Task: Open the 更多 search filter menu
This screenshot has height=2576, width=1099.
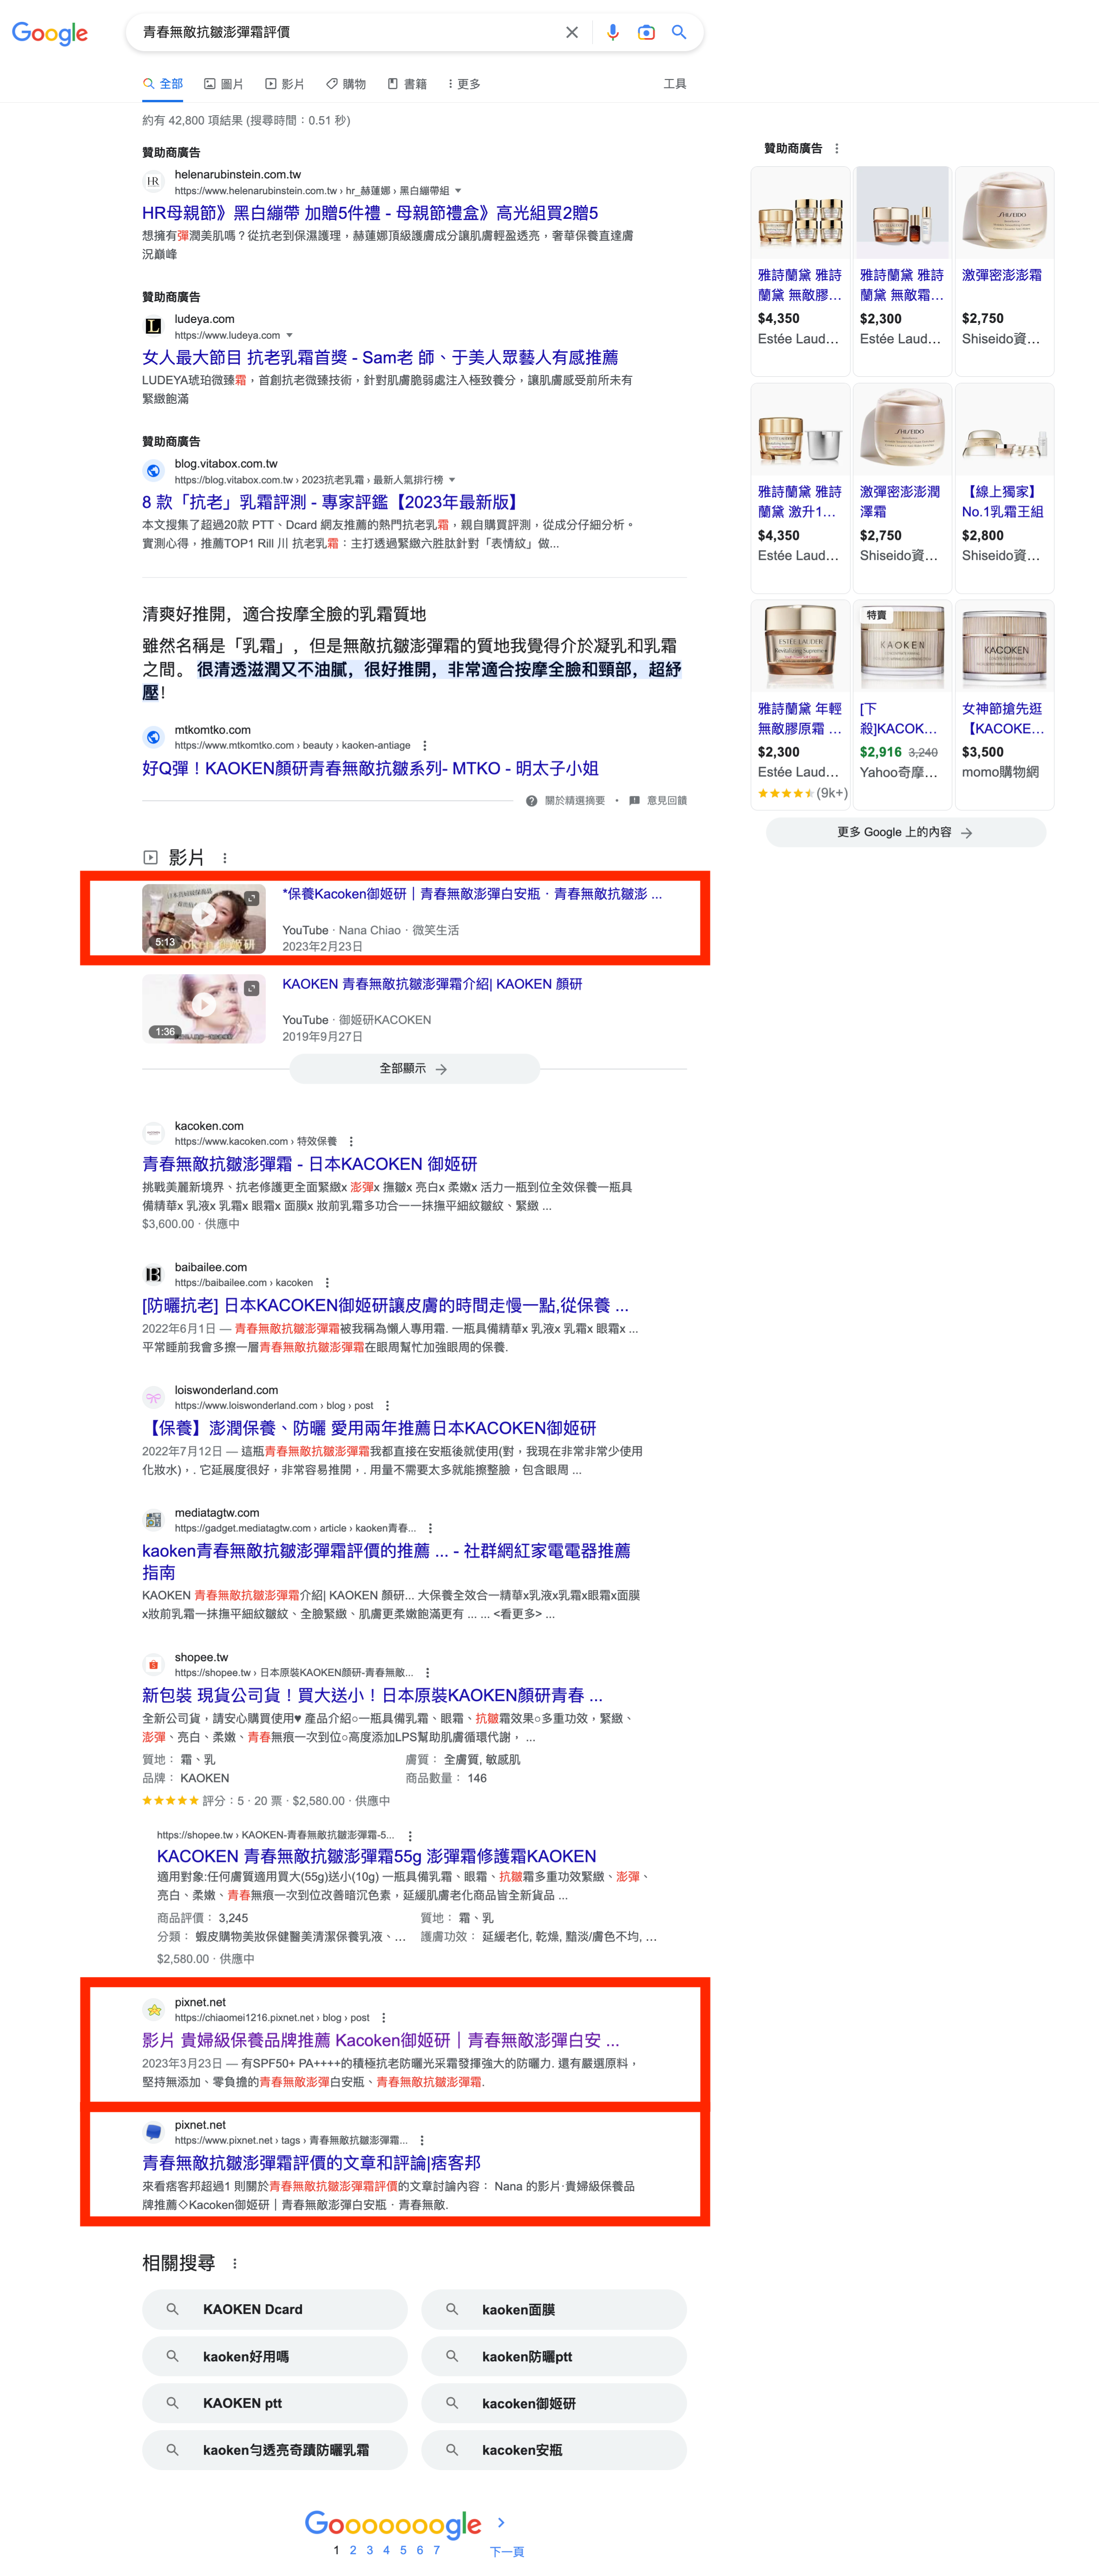Action: pos(464,84)
